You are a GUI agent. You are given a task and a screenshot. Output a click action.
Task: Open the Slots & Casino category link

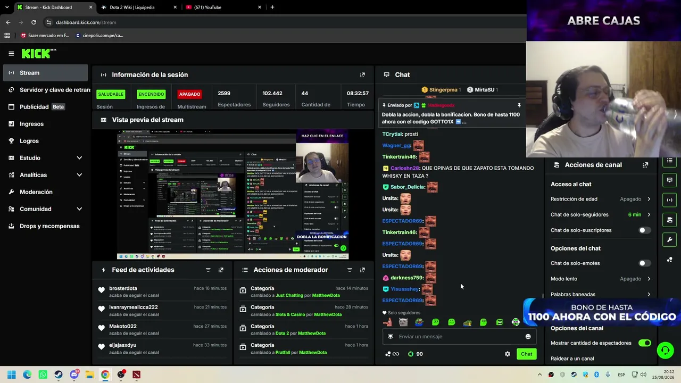click(290, 314)
